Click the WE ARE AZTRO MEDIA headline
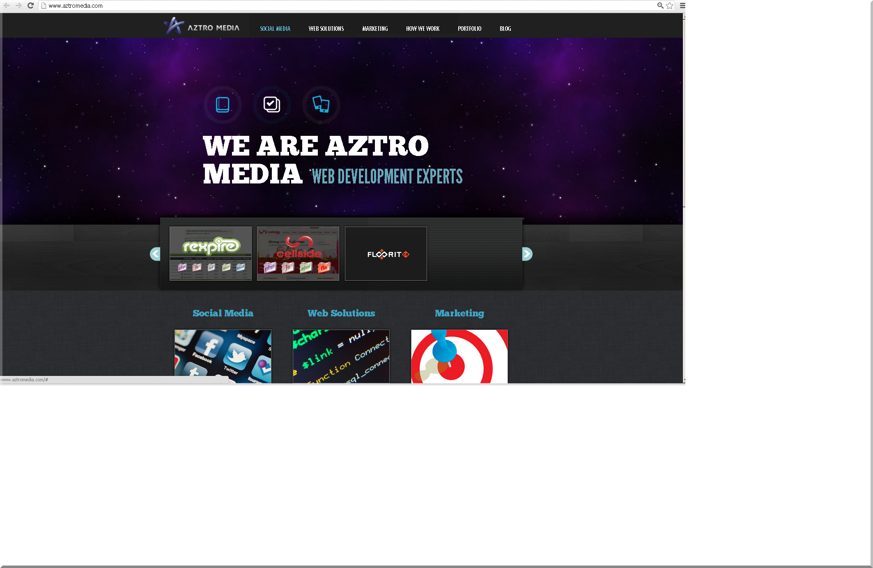Image resolution: width=873 pixels, height=568 pixels. pyautogui.click(x=316, y=159)
